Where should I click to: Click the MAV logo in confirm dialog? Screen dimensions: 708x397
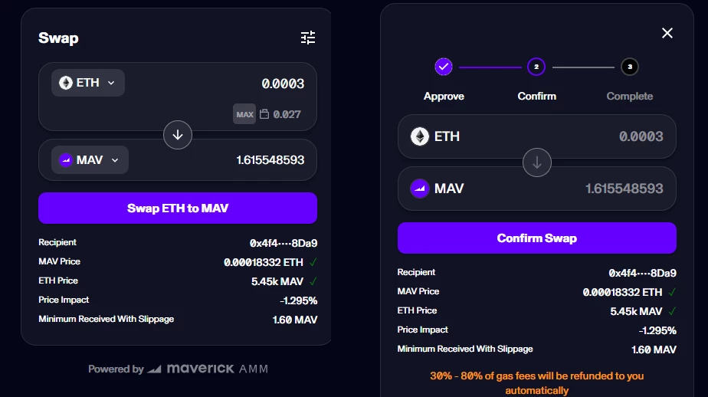[x=419, y=189]
